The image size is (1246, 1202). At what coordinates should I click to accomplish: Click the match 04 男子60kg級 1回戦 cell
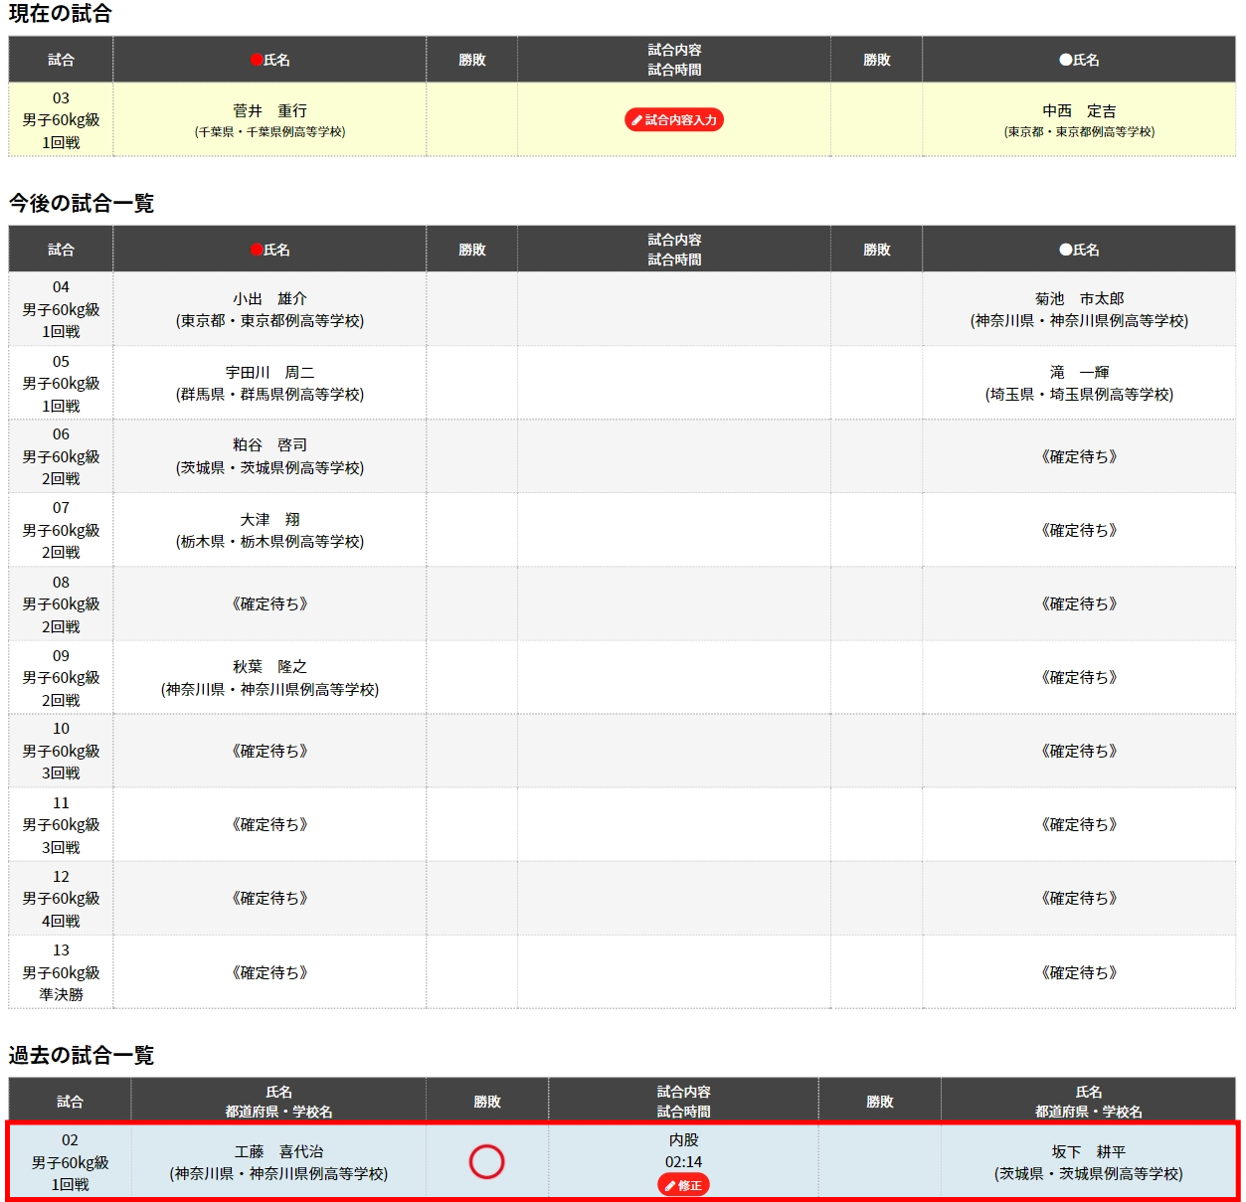pyautogui.click(x=61, y=309)
